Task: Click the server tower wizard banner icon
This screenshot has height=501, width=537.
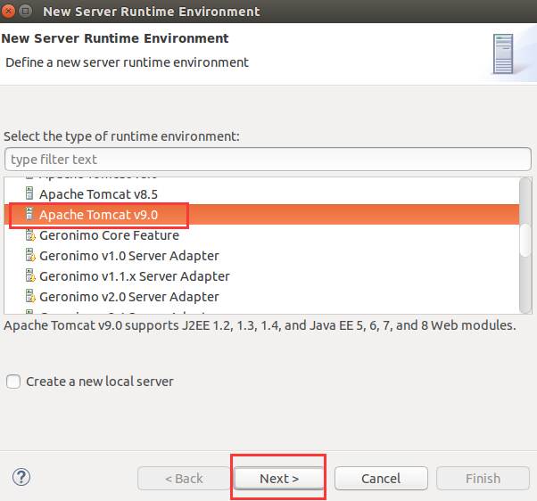Action: point(504,54)
